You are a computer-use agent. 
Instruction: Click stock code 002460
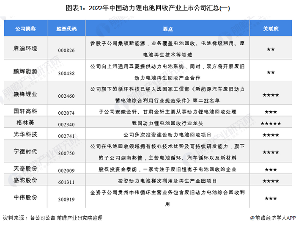66,96
